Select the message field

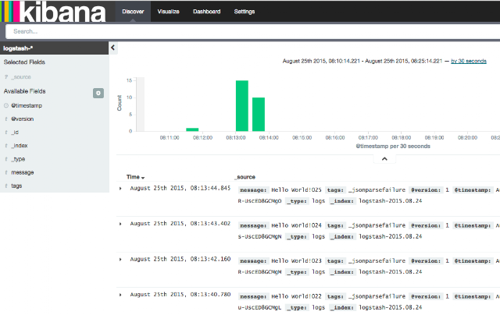[23, 172]
